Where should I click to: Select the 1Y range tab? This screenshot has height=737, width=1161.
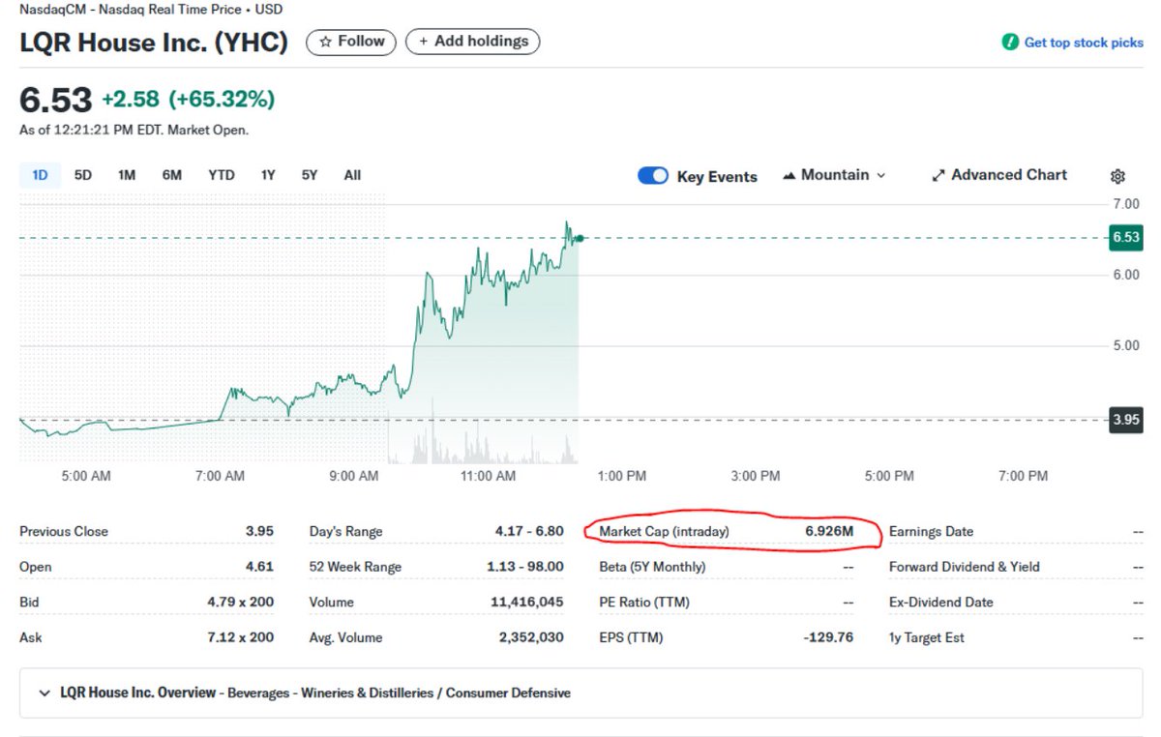click(268, 175)
